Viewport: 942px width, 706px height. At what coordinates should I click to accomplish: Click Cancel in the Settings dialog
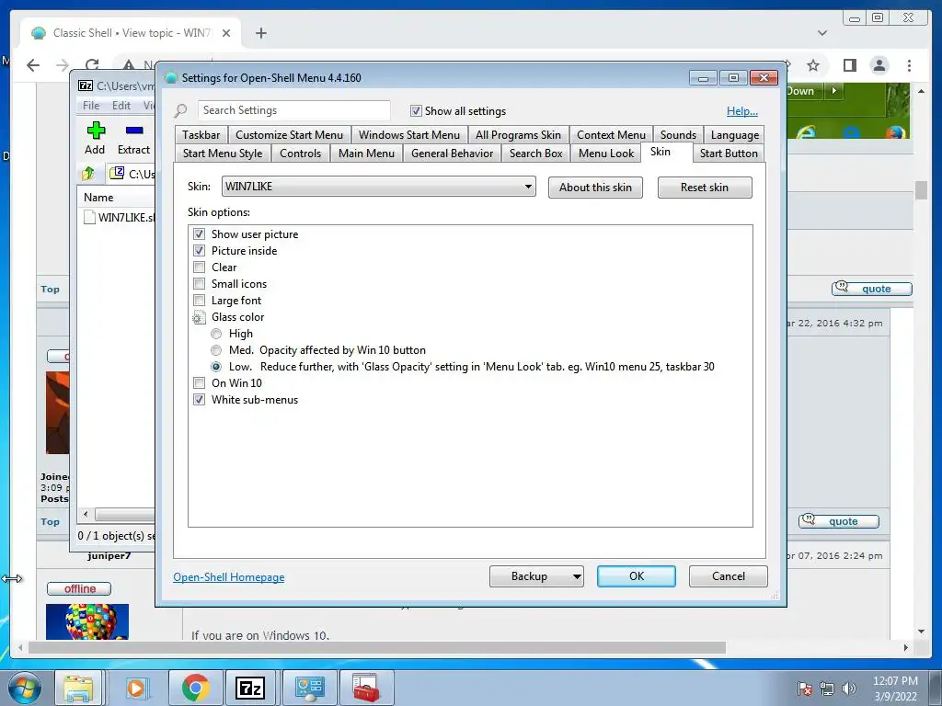point(729,576)
